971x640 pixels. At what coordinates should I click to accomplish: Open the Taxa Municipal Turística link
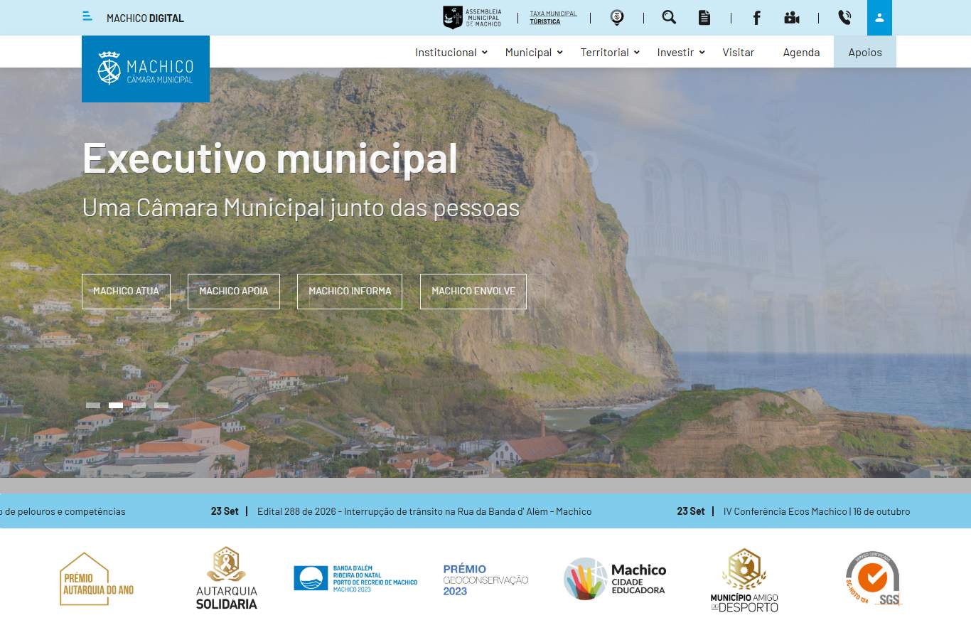(x=553, y=18)
